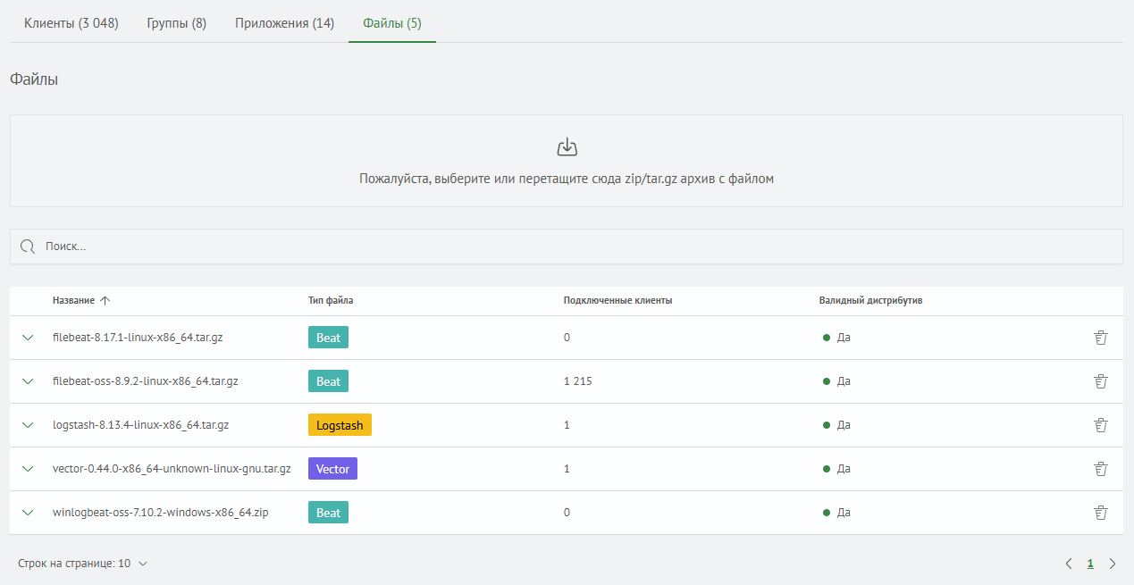Image resolution: width=1134 pixels, height=585 pixels.
Task: Select the Группы tab
Action: click(x=176, y=23)
